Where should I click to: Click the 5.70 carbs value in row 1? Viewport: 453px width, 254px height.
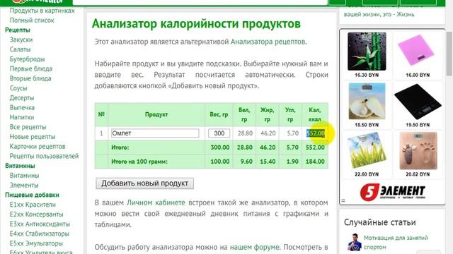click(x=292, y=133)
